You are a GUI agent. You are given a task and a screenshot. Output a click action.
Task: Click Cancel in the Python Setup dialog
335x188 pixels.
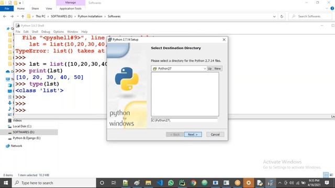point(215,135)
